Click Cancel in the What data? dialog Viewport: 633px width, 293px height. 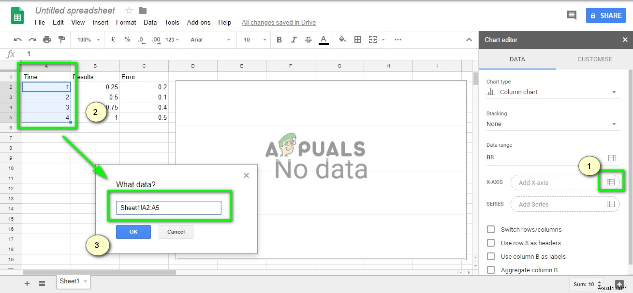click(x=176, y=232)
